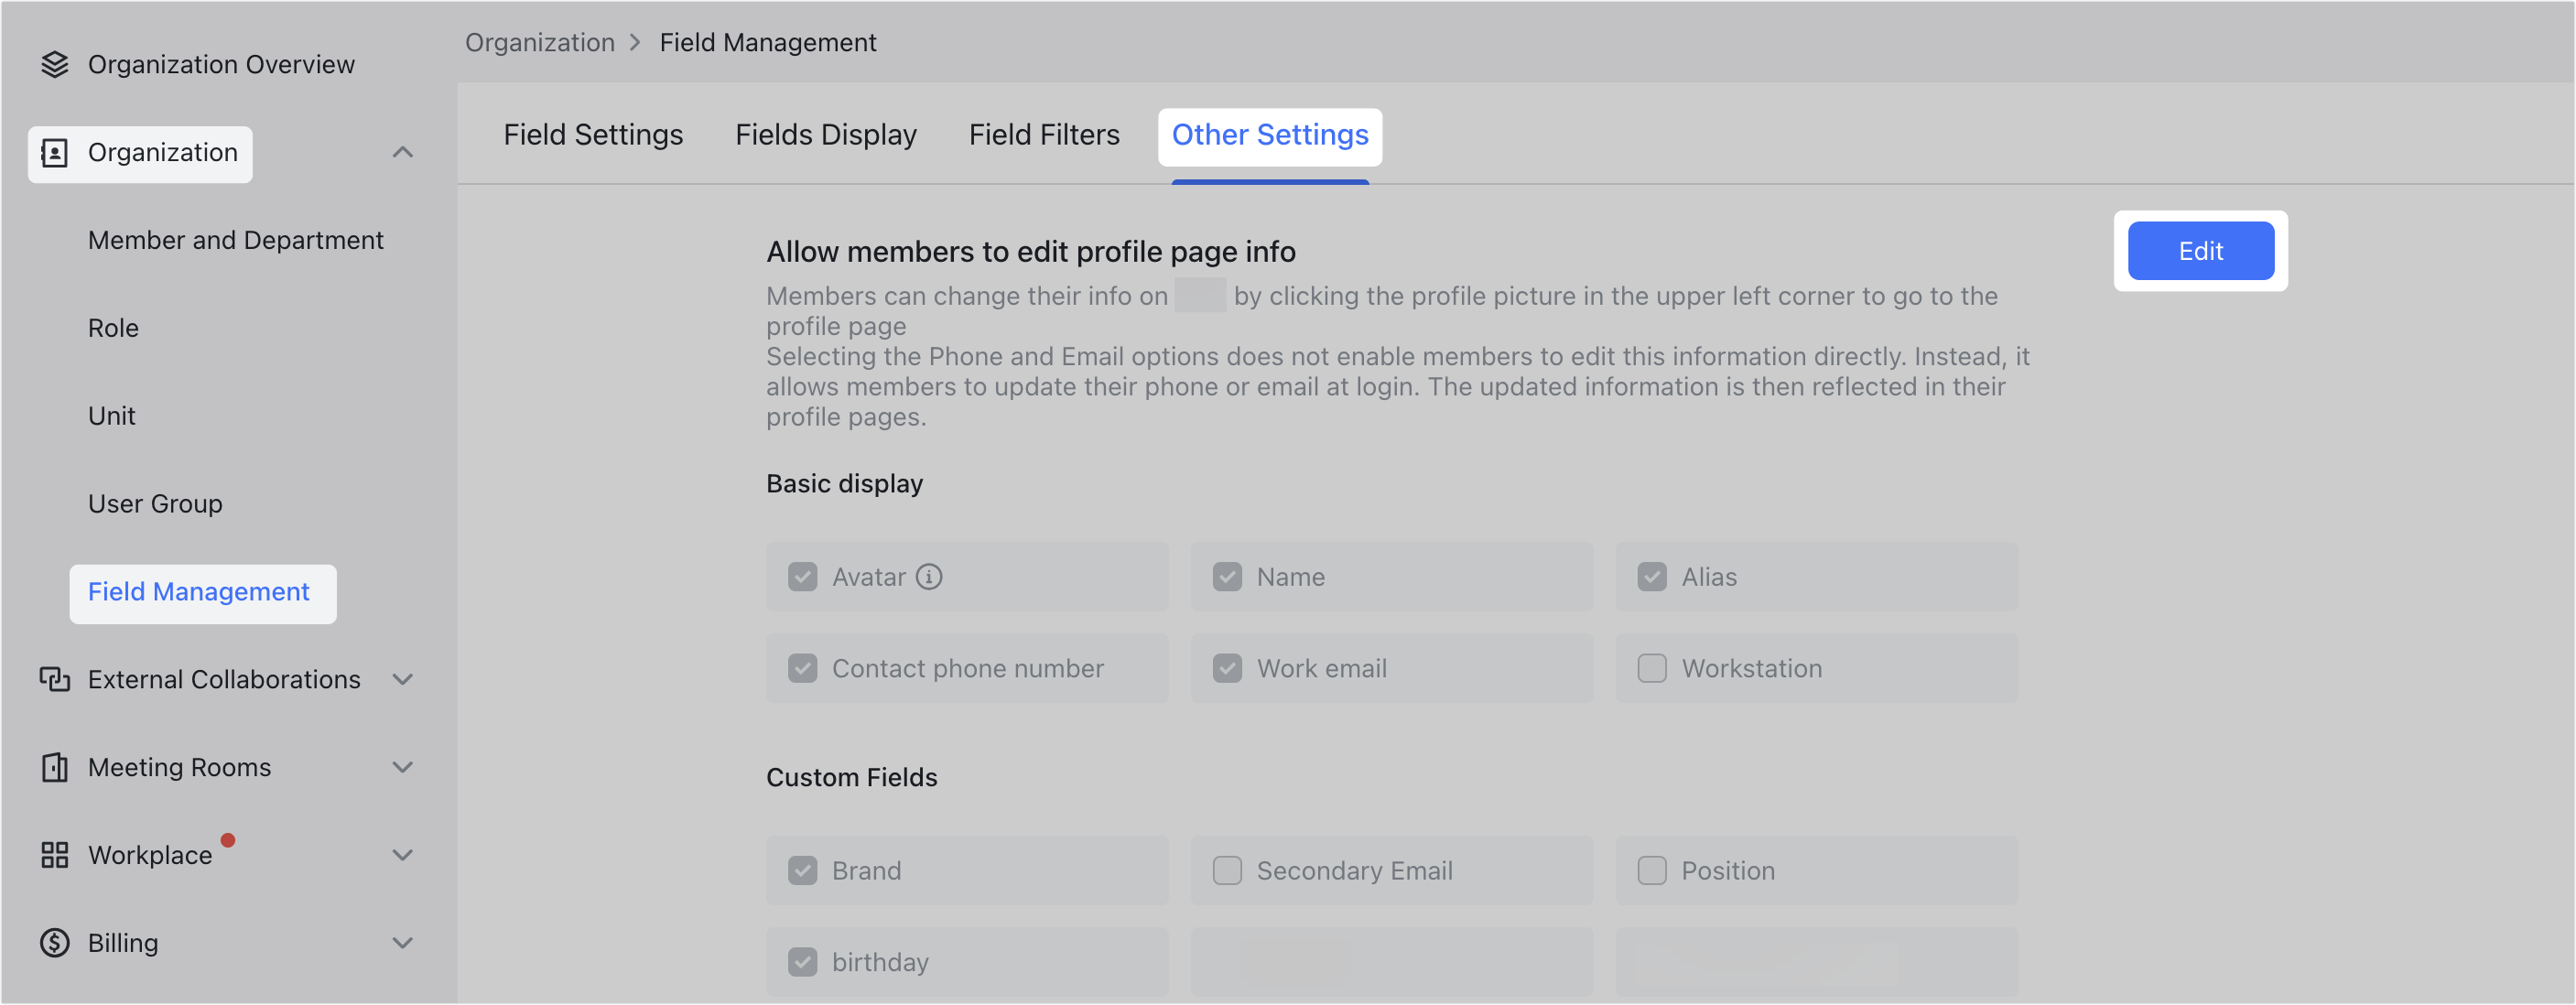Open the Field Filters tab
2576x1005 pixels.
[1043, 134]
